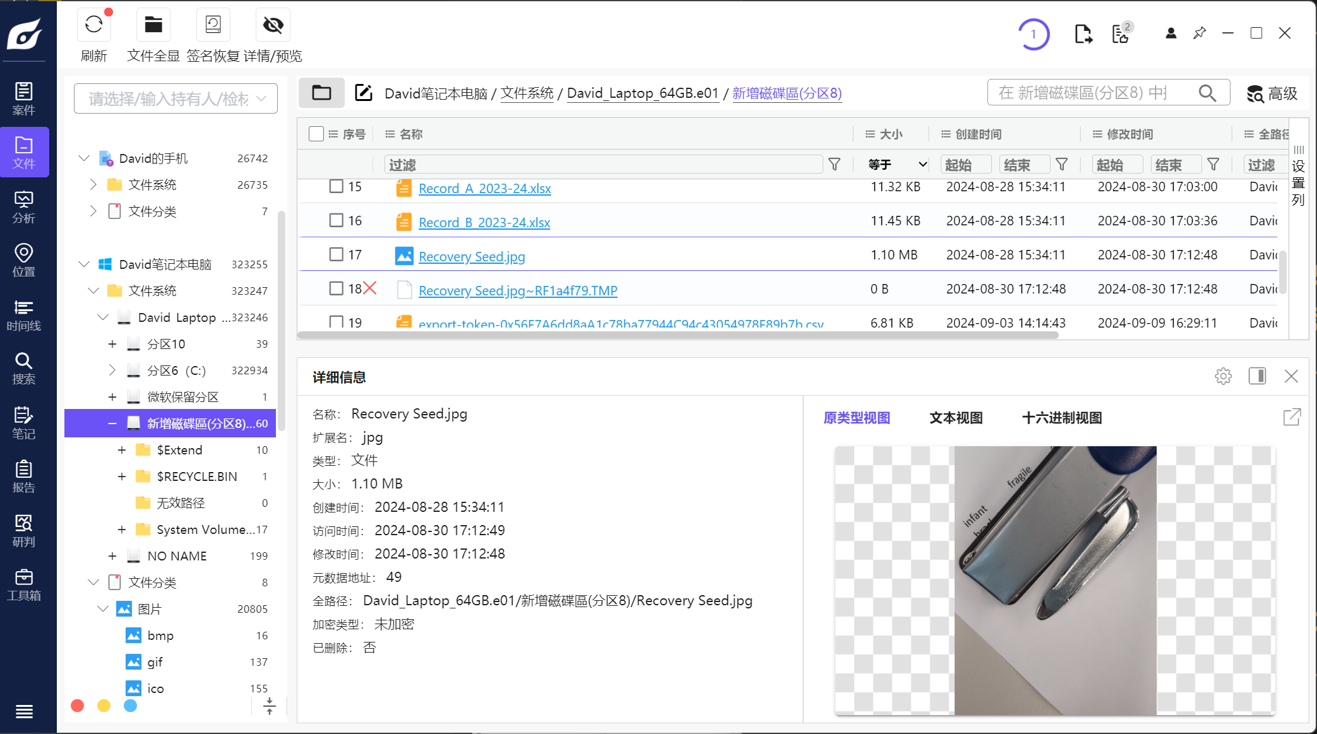
Task: Open the 时间线 timeline sidebar icon
Action: (x=23, y=315)
